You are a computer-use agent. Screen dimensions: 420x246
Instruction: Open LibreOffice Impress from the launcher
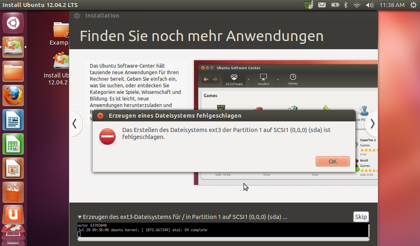click(13, 169)
